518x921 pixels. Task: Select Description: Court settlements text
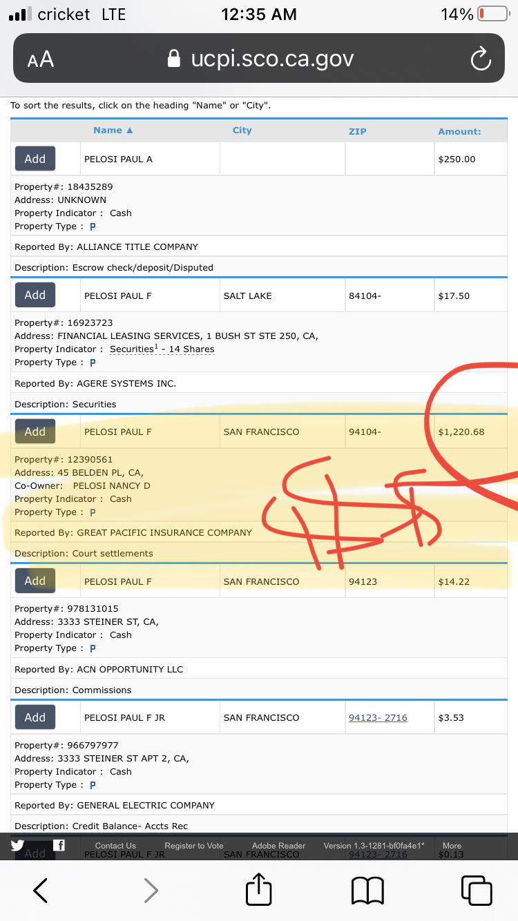[x=84, y=553]
